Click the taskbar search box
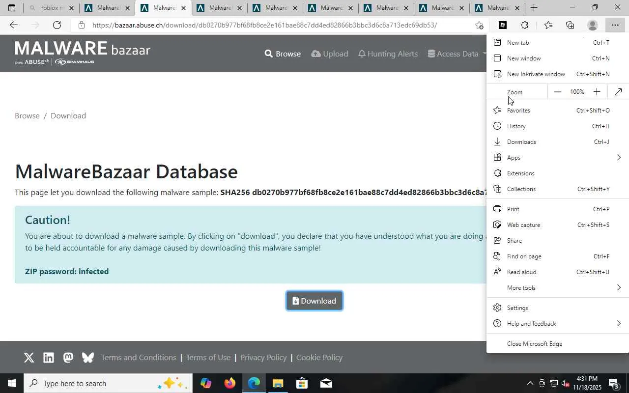 (108, 383)
